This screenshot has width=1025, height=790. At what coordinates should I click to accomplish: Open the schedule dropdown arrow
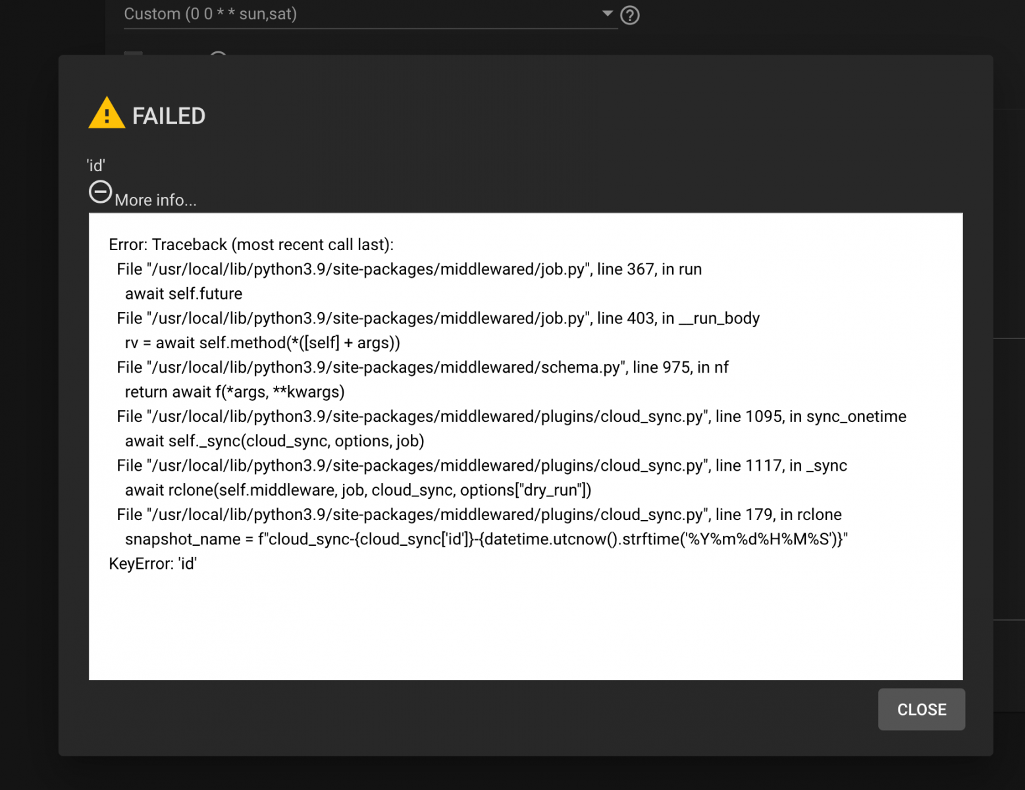pyautogui.click(x=608, y=13)
